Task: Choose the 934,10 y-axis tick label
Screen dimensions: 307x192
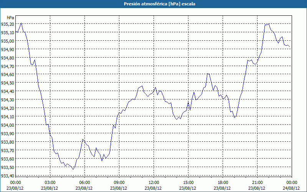Action: (x=7, y=117)
